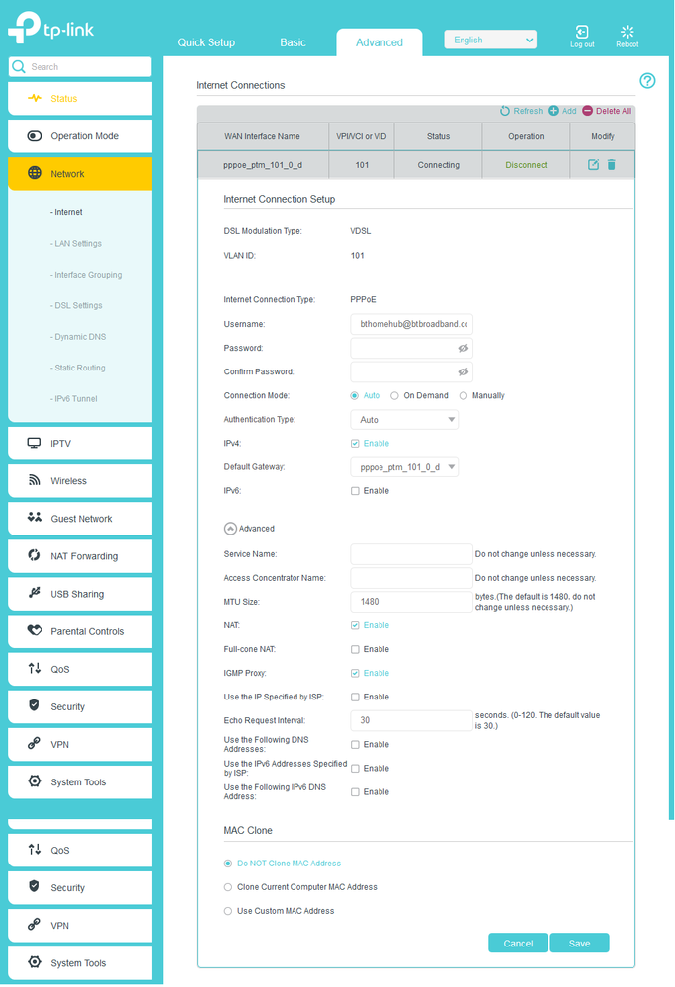Switch to the Basic tab
The width and height of the screenshot is (675, 987).
point(293,42)
